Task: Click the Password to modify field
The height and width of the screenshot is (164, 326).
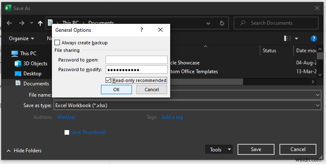Action: pyautogui.click(x=136, y=69)
